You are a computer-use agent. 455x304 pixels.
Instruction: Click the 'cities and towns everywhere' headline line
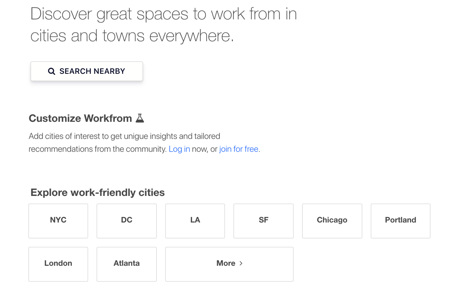coord(132,36)
